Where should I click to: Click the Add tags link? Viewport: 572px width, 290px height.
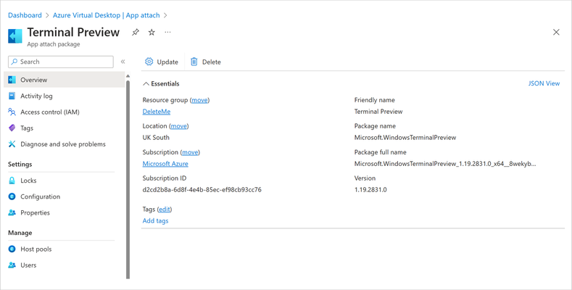[x=155, y=220]
